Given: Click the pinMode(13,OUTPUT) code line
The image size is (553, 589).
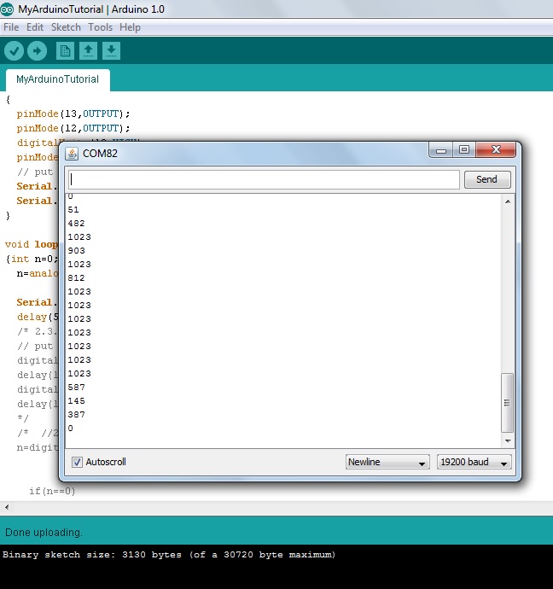Looking at the screenshot, I should (73, 114).
